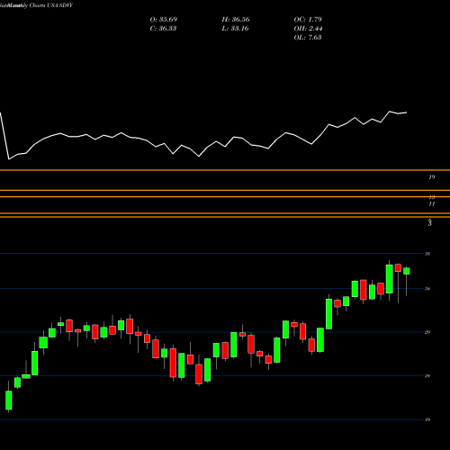Click the tall green candle just above the 34 line
This screenshot has height=450, width=450.
pos(390,279)
